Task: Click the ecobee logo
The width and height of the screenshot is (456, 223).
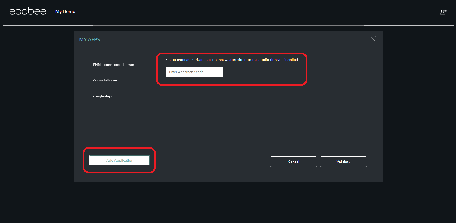Action: point(28,11)
